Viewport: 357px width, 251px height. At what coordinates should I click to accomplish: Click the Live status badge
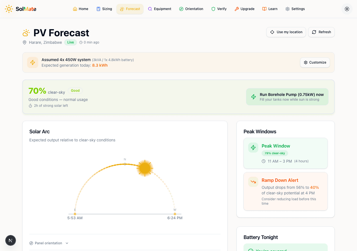(70, 42)
